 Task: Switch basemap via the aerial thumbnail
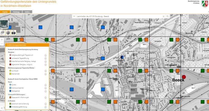click(4, 24)
